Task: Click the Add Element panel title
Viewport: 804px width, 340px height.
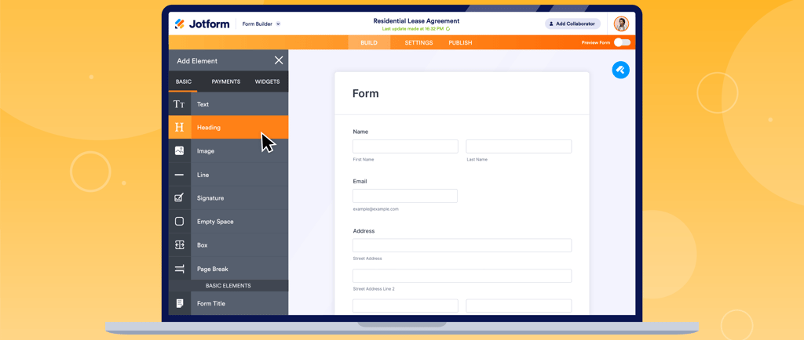Action: 197,61
